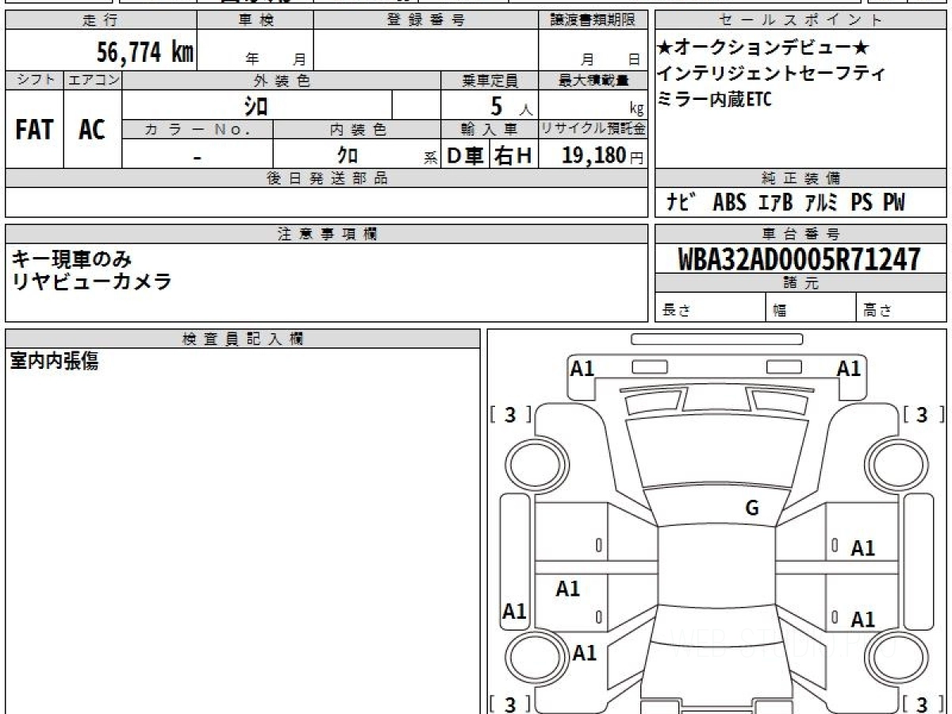Viewport: 952px width, 714px height.
Task: Click the クロ interior color value
Action: coord(347,155)
